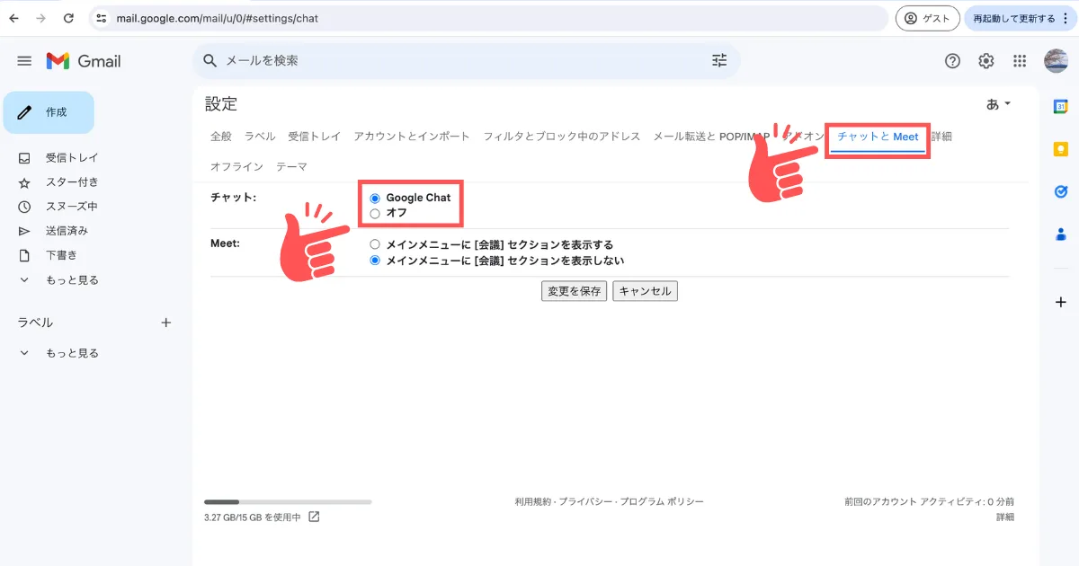Switch to フィルタとブロック中のアドレス tab

click(562, 137)
